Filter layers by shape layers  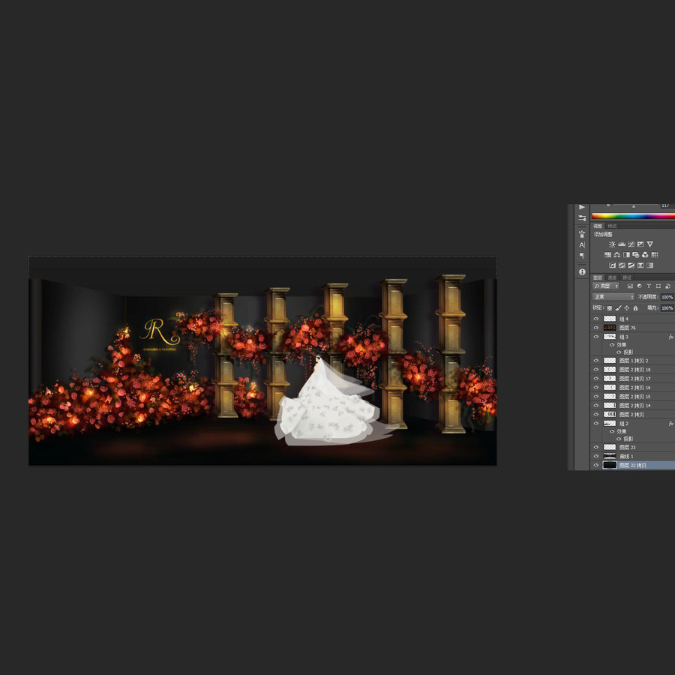658,286
